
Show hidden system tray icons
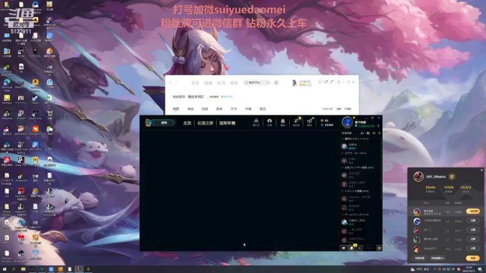pyautogui.click(x=435, y=269)
